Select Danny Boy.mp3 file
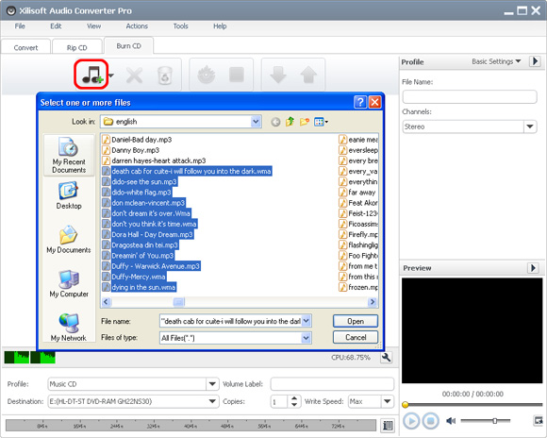547x438 pixels. point(131,150)
